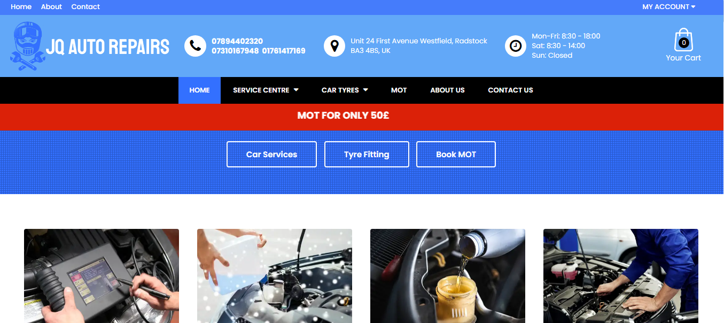The height and width of the screenshot is (323, 724).
Task: Expand the Service Centre menu
Action: (266, 90)
